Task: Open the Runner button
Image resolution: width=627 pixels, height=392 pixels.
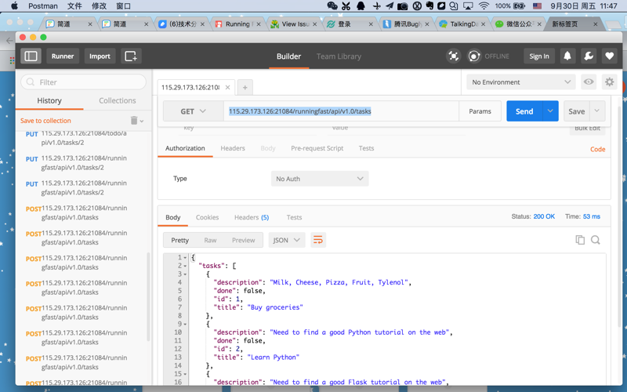Action: (63, 56)
